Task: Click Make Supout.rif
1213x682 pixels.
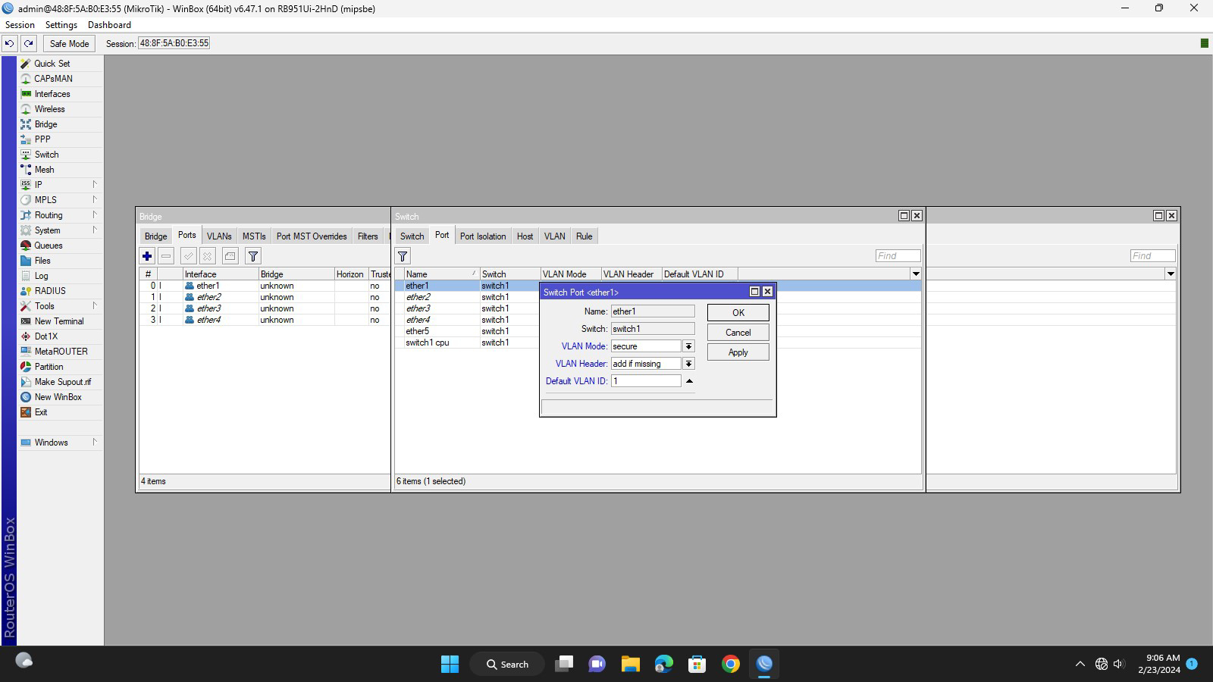Action: point(62,382)
